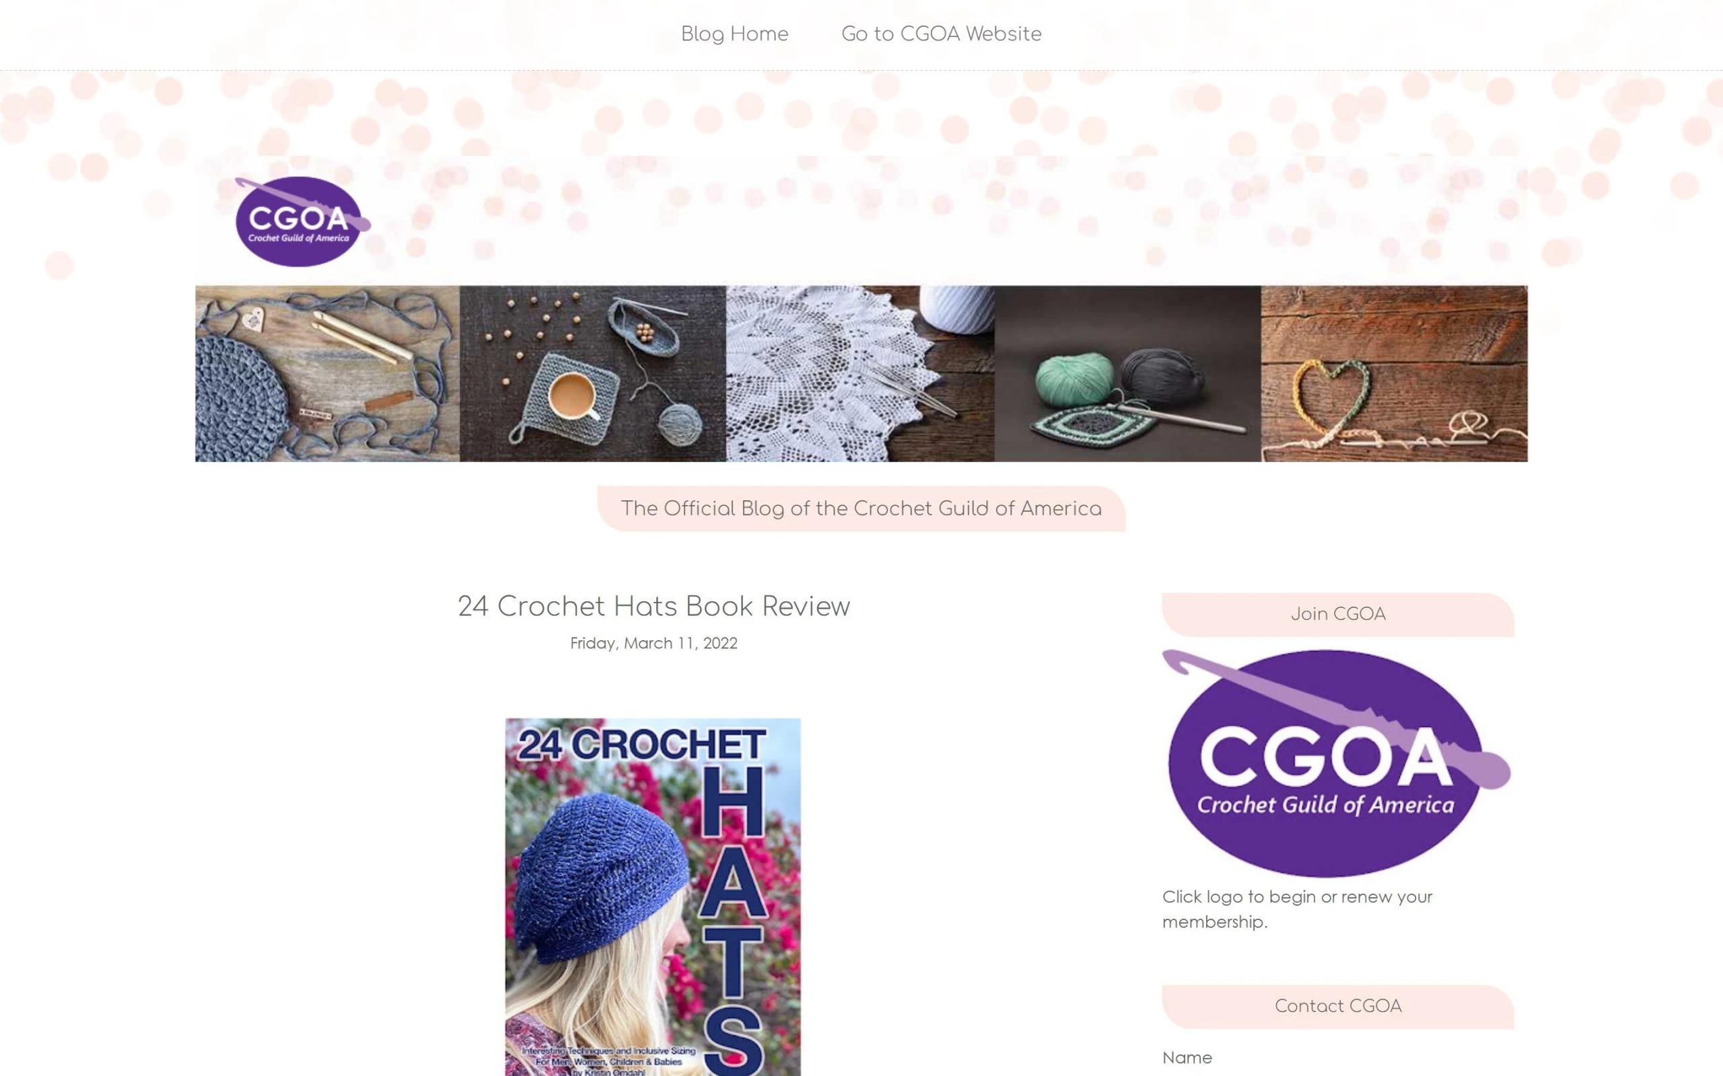Click the crochet hook in the large CGOA logo

click(1336, 719)
